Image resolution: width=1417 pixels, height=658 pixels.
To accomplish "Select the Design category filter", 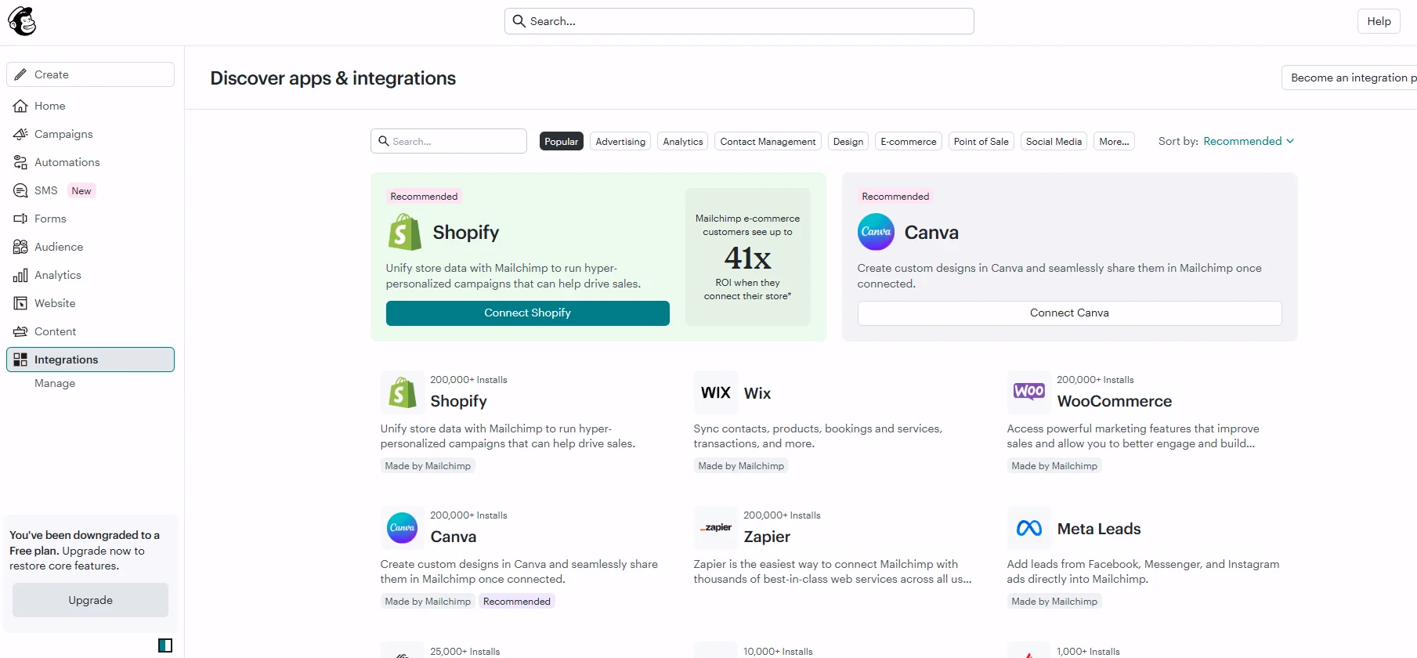I will tap(848, 141).
